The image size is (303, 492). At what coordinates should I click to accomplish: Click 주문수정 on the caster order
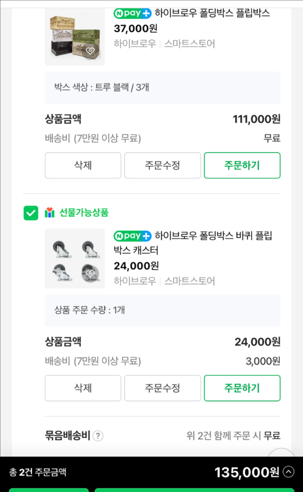point(162,388)
